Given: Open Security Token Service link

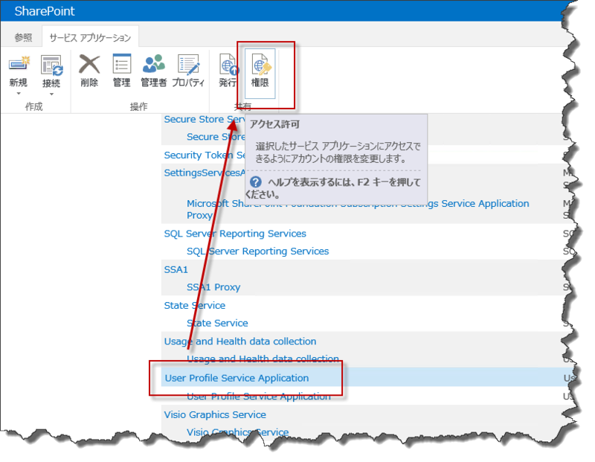Looking at the screenshot, I should tap(204, 155).
